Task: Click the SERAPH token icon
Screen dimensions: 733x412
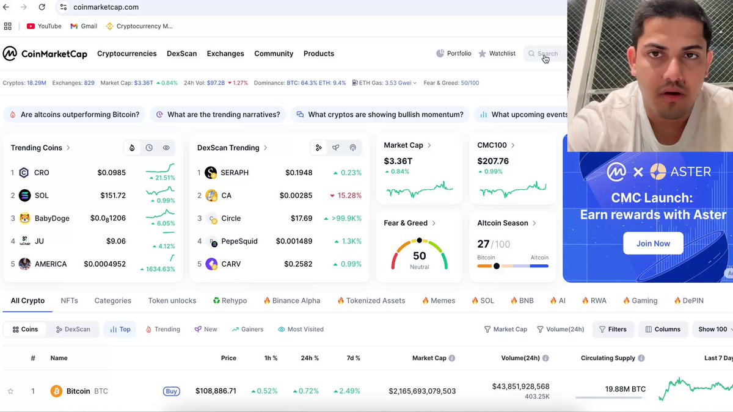Action: click(211, 173)
